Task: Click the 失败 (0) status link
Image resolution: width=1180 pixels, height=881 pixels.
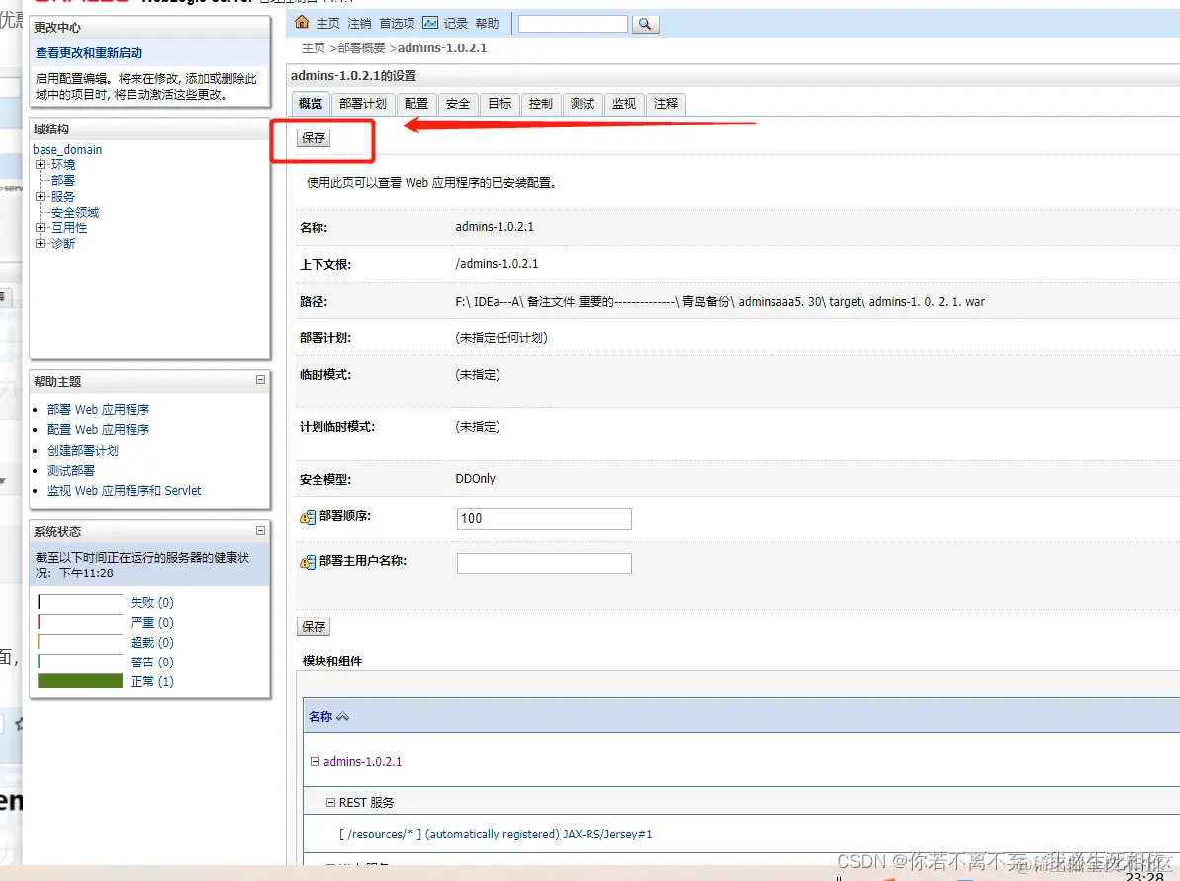Action: [x=152, y=602]
